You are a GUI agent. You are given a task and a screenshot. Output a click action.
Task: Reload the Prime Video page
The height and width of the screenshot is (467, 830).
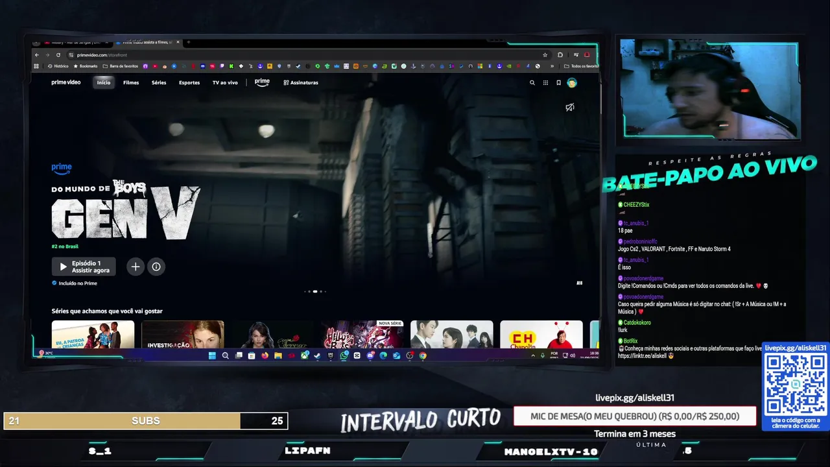(x=58, y=55)
